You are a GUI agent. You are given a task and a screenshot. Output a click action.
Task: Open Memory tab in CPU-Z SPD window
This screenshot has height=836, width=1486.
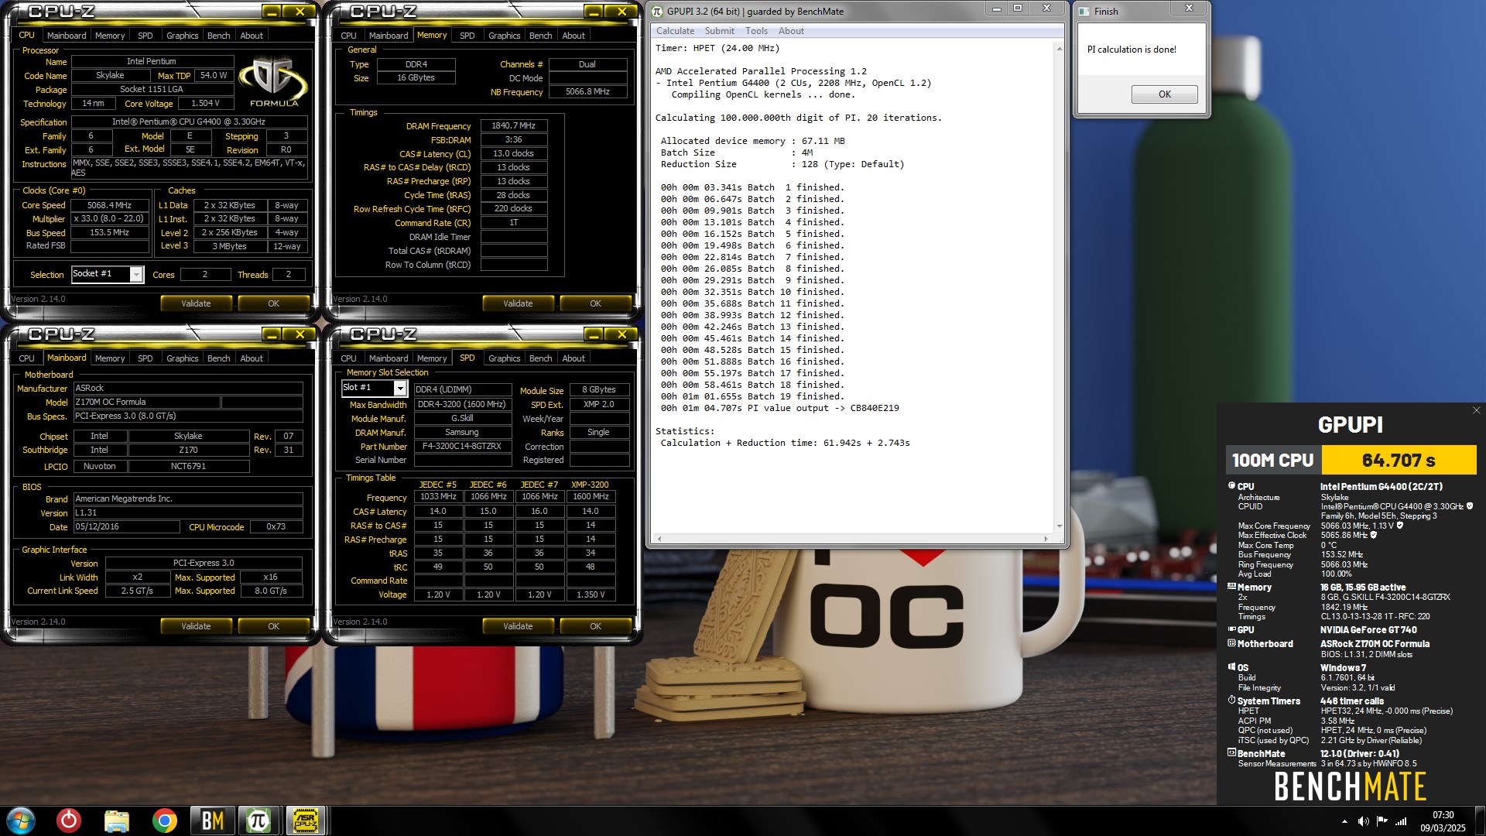click(x=432, y=358)
